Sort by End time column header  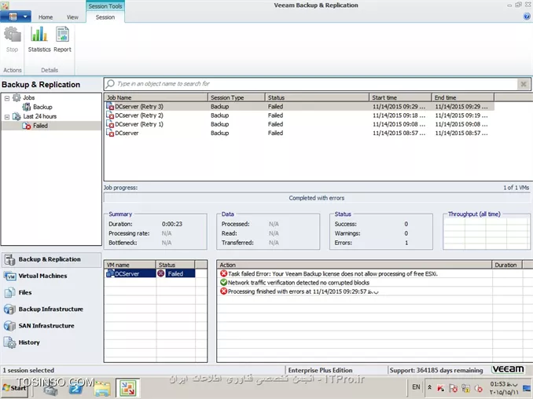tap(462, 97)
